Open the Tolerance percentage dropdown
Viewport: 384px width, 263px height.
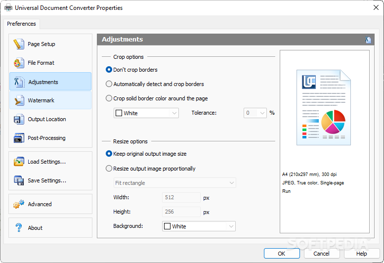click(x=255, y=113)
